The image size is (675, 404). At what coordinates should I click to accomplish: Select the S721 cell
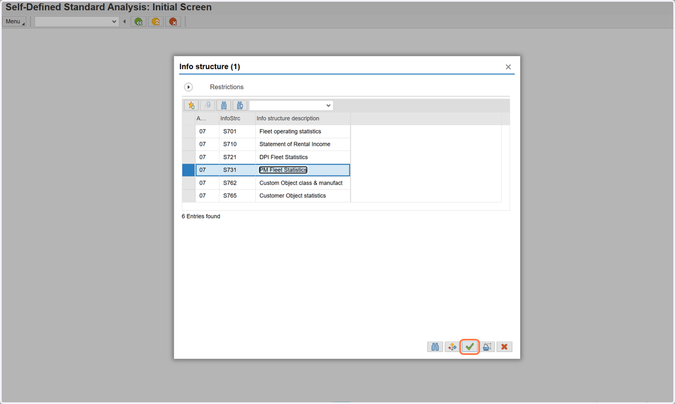coord(237,158)
